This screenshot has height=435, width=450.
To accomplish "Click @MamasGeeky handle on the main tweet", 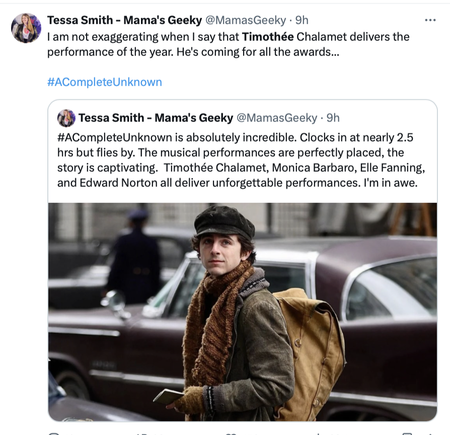I will click(246, 20).
